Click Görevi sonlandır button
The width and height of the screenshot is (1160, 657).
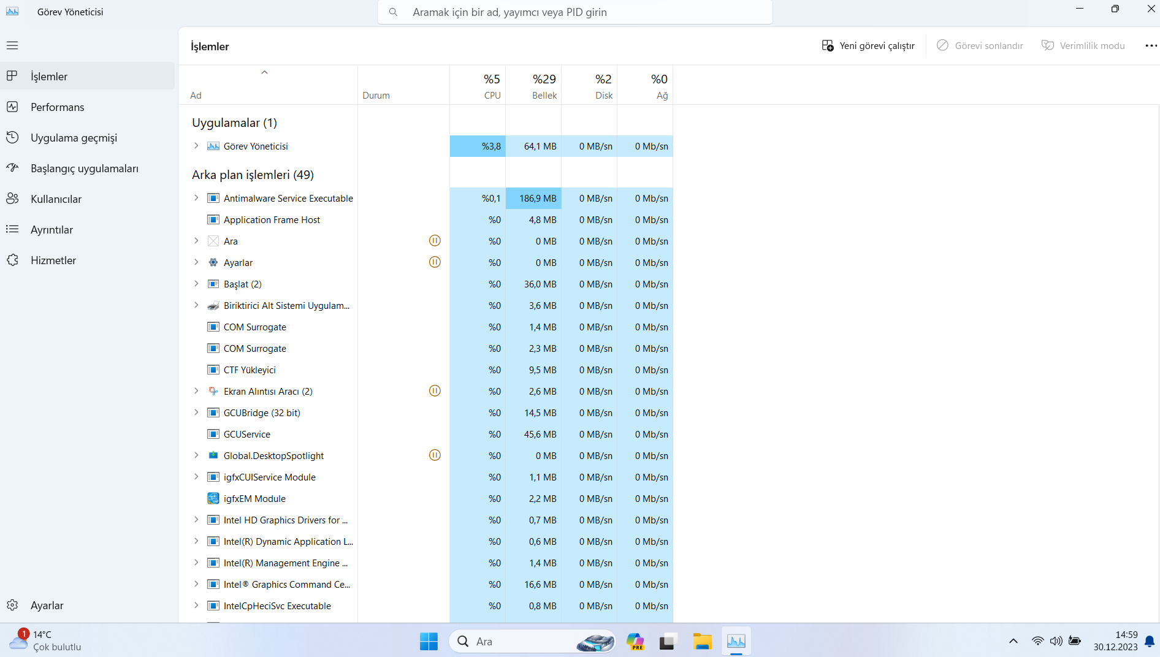980,45
